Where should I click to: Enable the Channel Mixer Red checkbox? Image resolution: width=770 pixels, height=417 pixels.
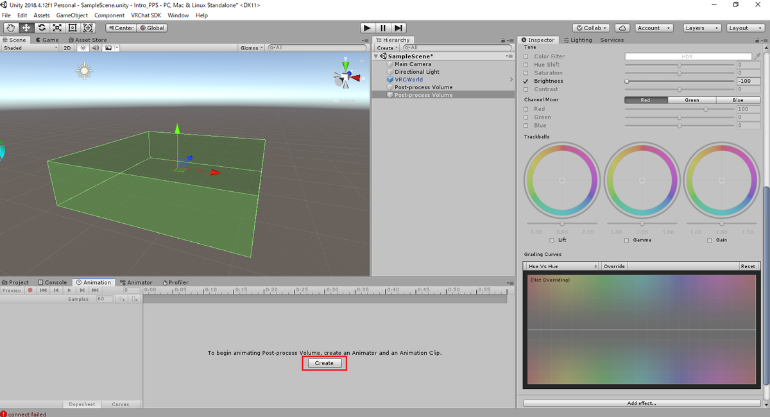click(x=527, y=109)
